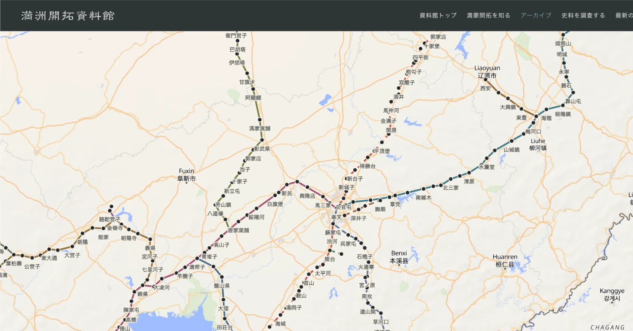Click the 四平街 station label
Image resolution: width=633 pixels, height=331 pixels.
point(421,57)
